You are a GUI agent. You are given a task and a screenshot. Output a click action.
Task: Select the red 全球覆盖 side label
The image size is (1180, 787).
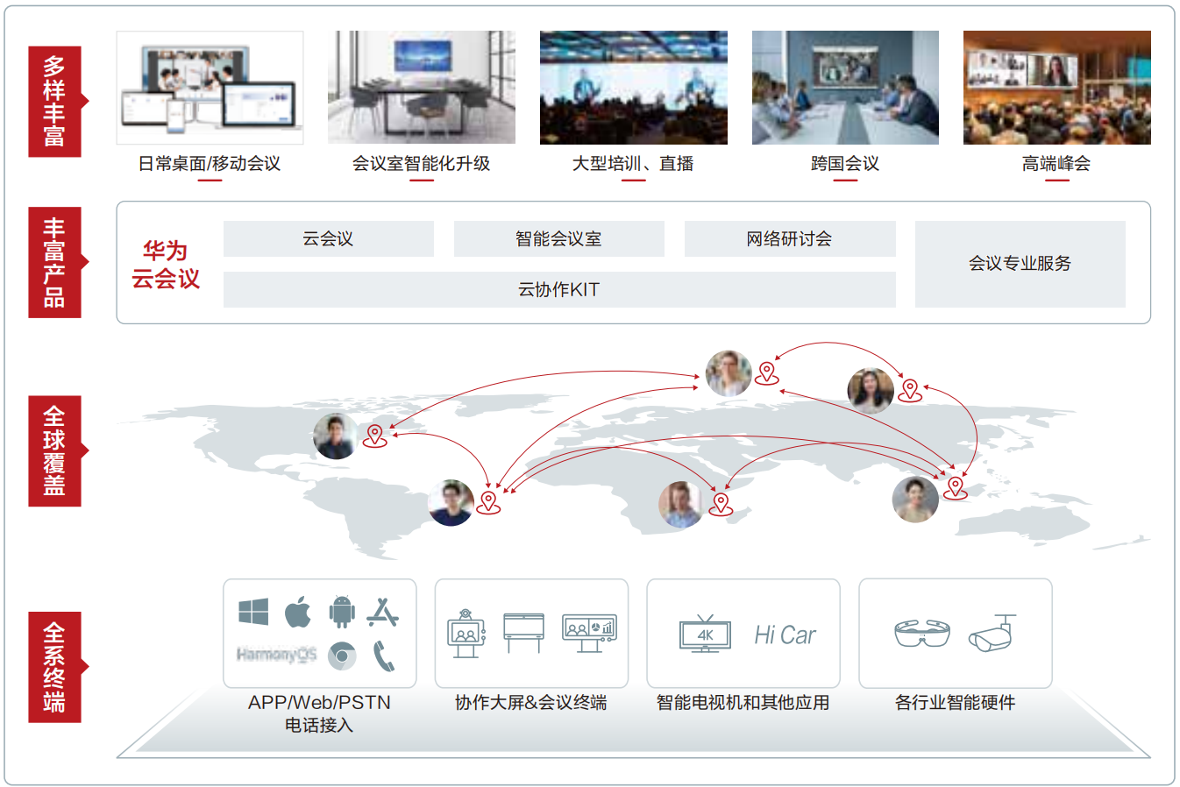[54, 450]
